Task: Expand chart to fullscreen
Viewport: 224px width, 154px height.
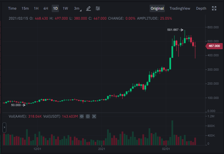Action: click(x=214, y=8)
